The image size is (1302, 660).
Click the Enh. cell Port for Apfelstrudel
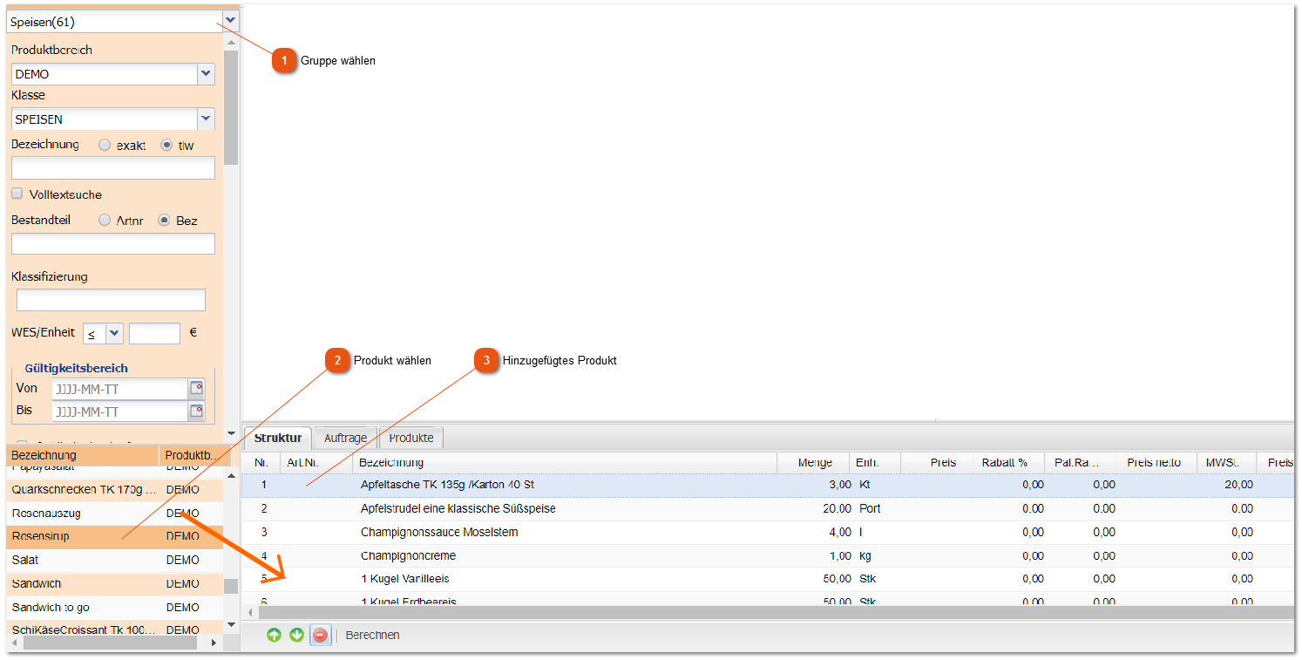(869, 508)
